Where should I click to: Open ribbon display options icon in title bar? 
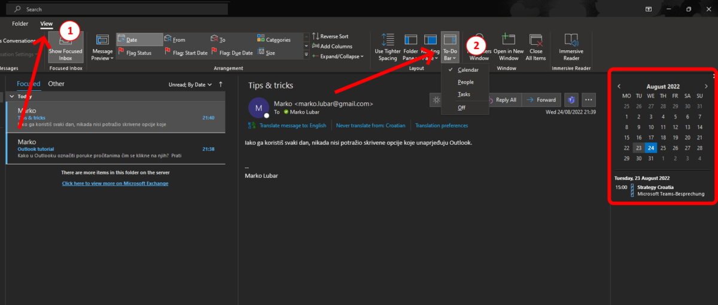pos(649,9)
